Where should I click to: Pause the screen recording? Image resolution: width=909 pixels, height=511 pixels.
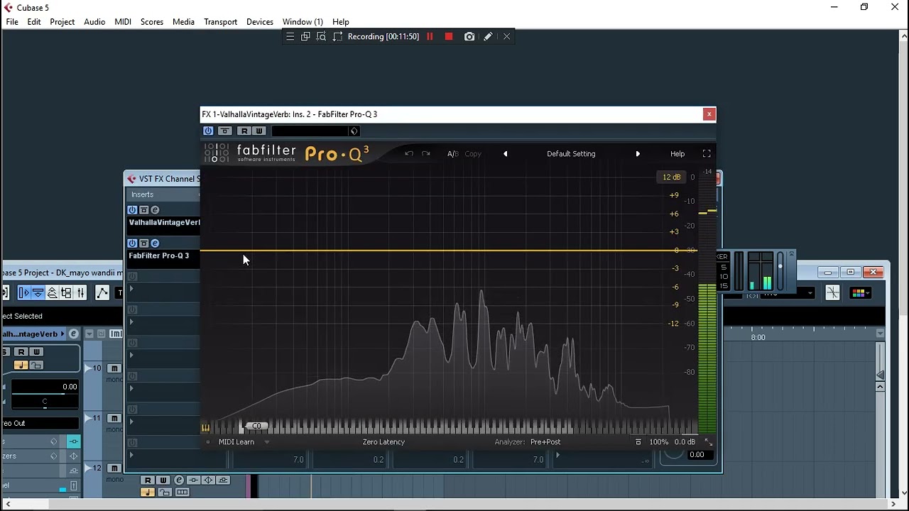tap(430, 36)
